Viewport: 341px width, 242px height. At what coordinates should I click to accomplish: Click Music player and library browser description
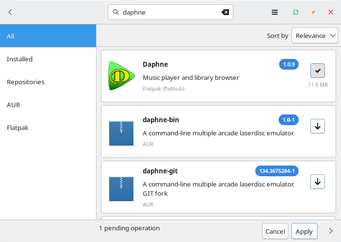click(191, 77)
